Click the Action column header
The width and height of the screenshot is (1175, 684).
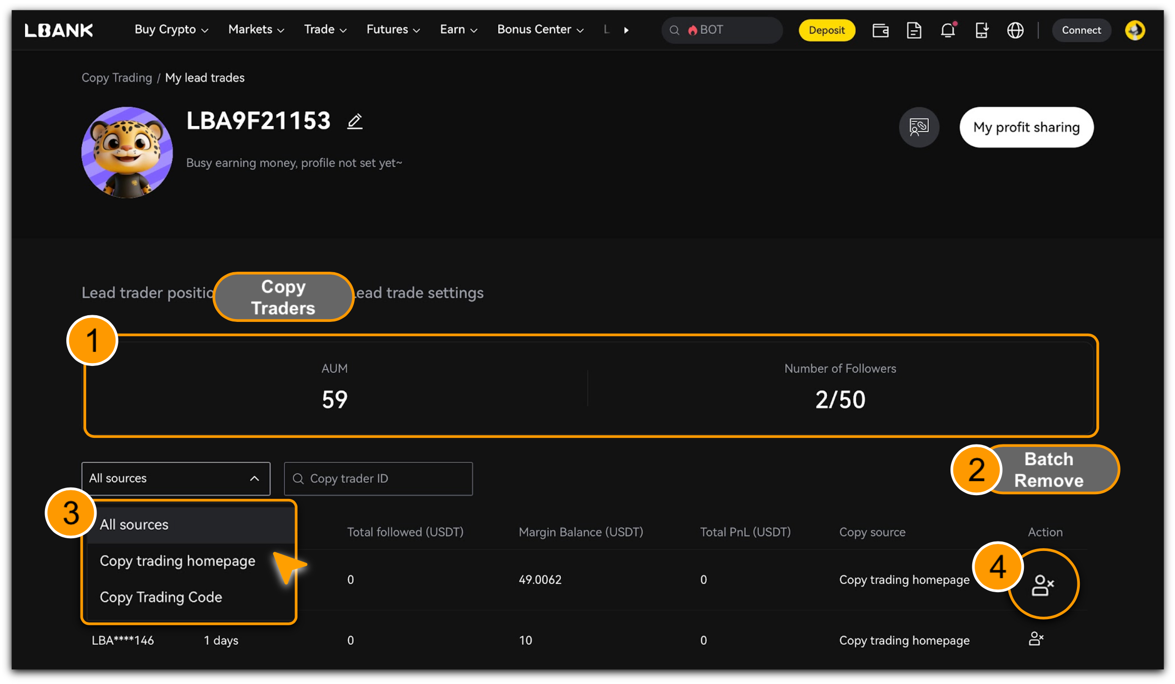(x=1045, y=532)
